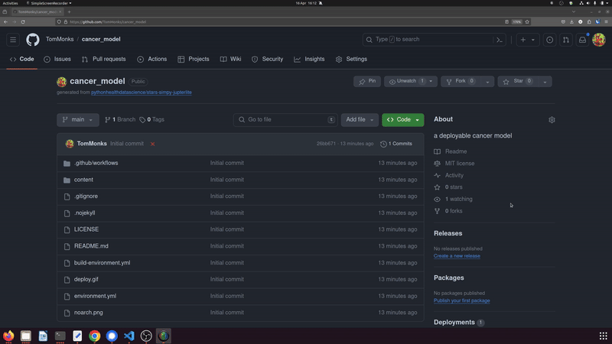Click the browser URL address bar
This screenshot has width=612, height=344.
[x=281, y=22]
